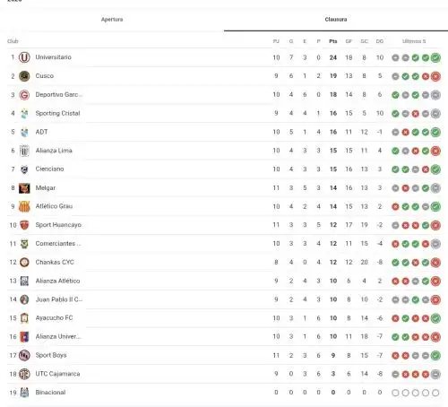Click the Cusco club crest icon
The height and width of the screenshot is (407, 448).
(x=24, y=76)
